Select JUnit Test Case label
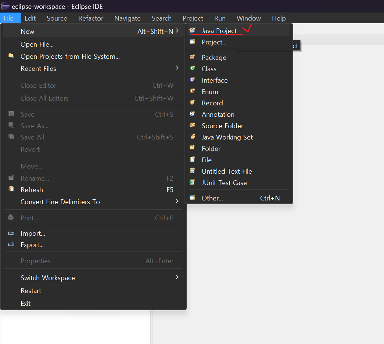 pyautogui.click(x=224, y=183)
